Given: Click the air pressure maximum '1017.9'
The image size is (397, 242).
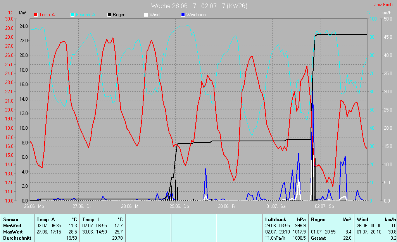Looking at the screenshot, I should pos(299,232).
